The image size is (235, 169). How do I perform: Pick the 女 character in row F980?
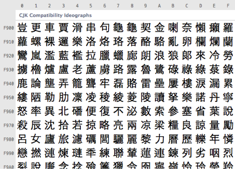tap(36, 139)
